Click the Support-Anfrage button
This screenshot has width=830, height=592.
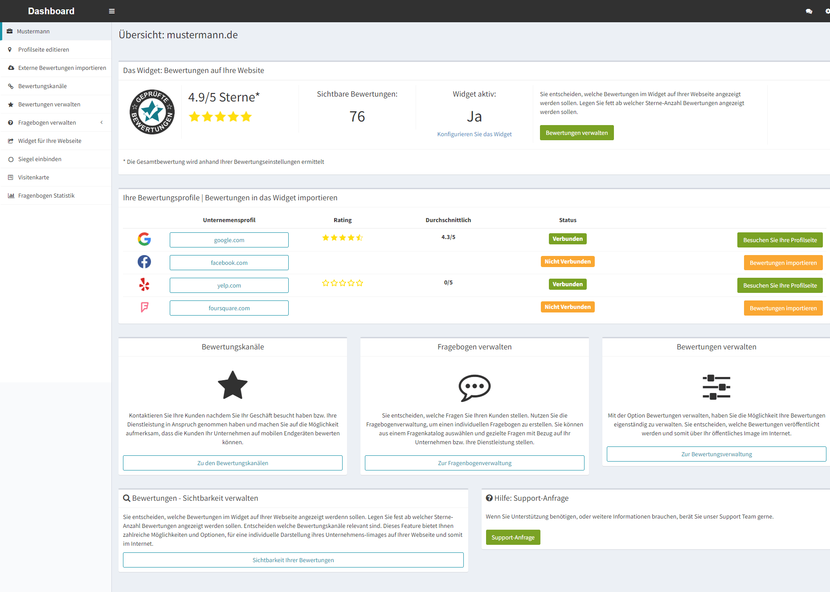[x=513, y=537]
